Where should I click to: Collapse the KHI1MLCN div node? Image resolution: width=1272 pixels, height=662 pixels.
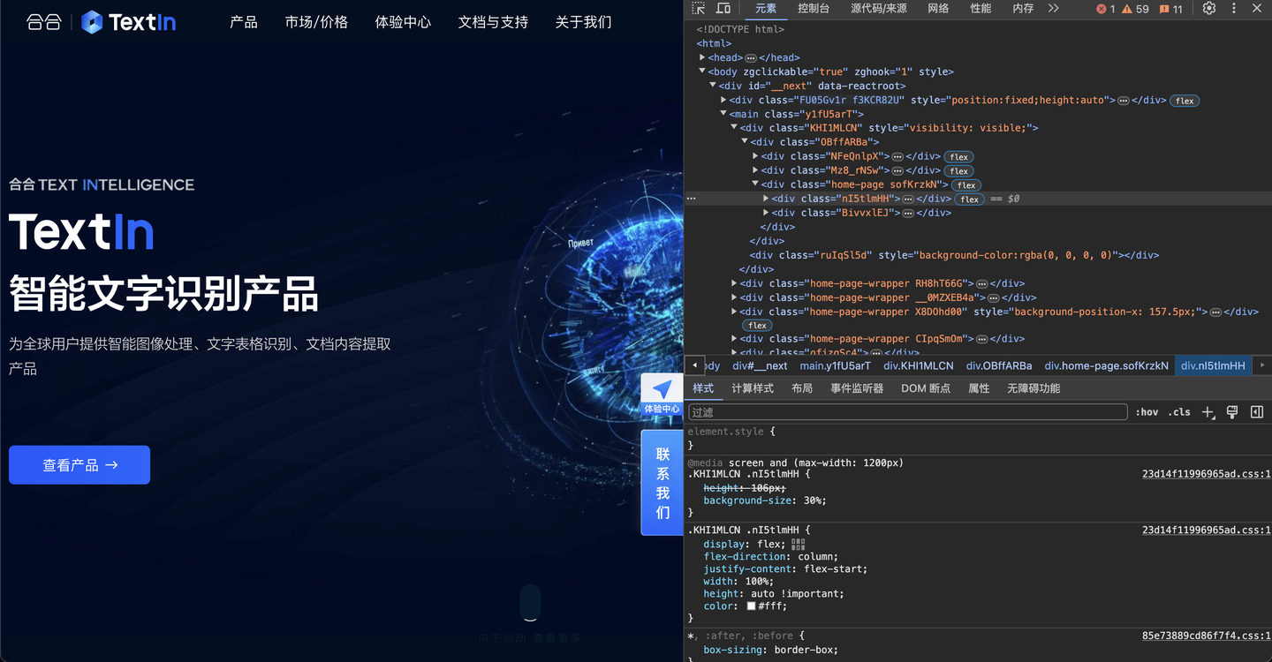click(x=734, y=128)
